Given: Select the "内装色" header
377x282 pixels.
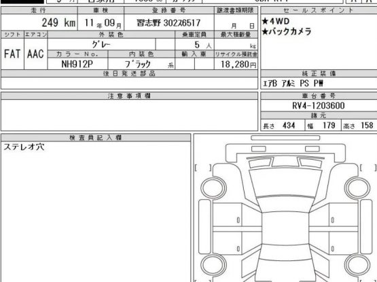Looking at the screenshot, I should click(x=141, y=54).
